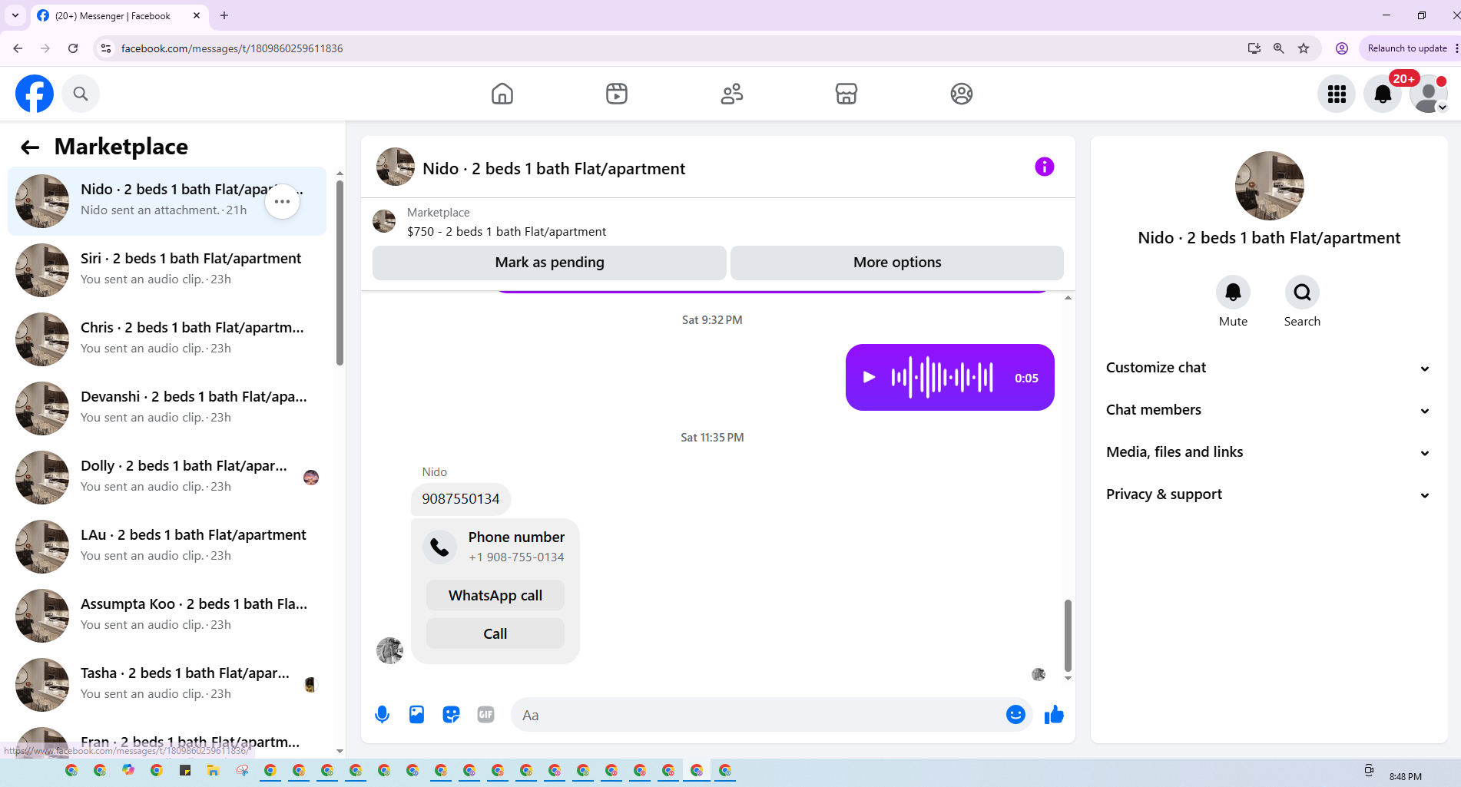This screenshot has width=1461, height=787.
Task: Click the browser back arrow
Action: pos(18,48)
